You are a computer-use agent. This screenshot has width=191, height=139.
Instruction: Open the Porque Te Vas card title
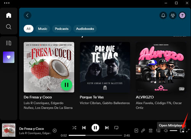92,97
